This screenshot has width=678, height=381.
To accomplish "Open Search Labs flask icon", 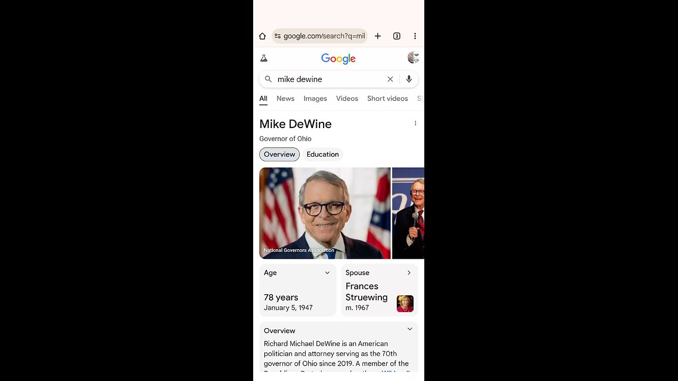I will click(x=264, y=58).
